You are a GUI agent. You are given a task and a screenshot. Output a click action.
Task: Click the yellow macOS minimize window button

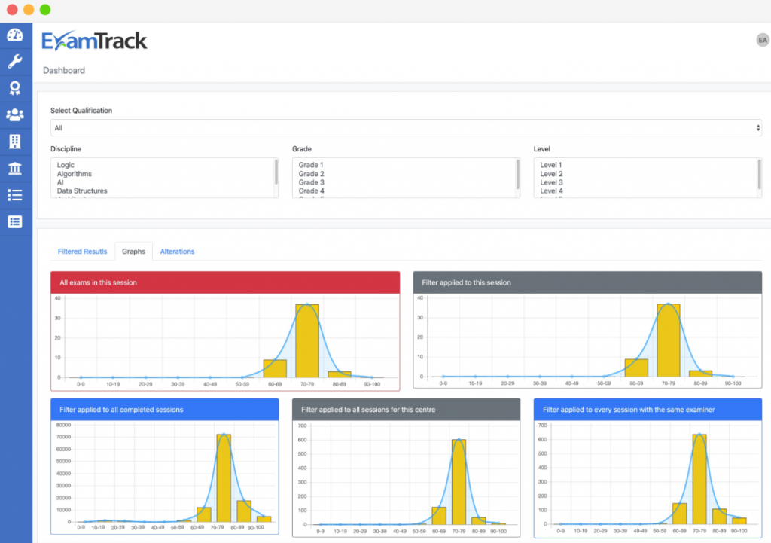pos(29,10)
